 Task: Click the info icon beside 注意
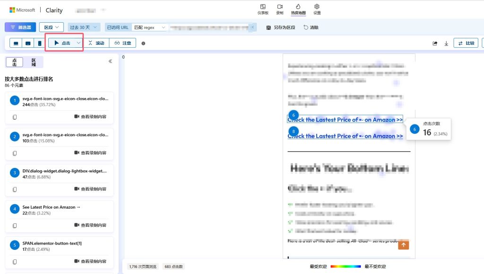pyautogui.click(x=143, y=43)
